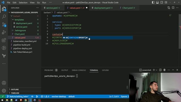Show additional views ellipsis in activity bar
Image resolution: width=181 pixels, height=102 pixels.
click(4, 63)
